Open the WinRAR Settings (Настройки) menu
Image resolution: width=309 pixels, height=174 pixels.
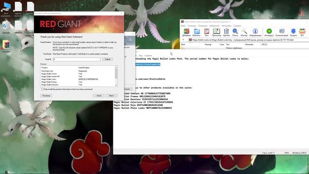[x=226, y=26]
